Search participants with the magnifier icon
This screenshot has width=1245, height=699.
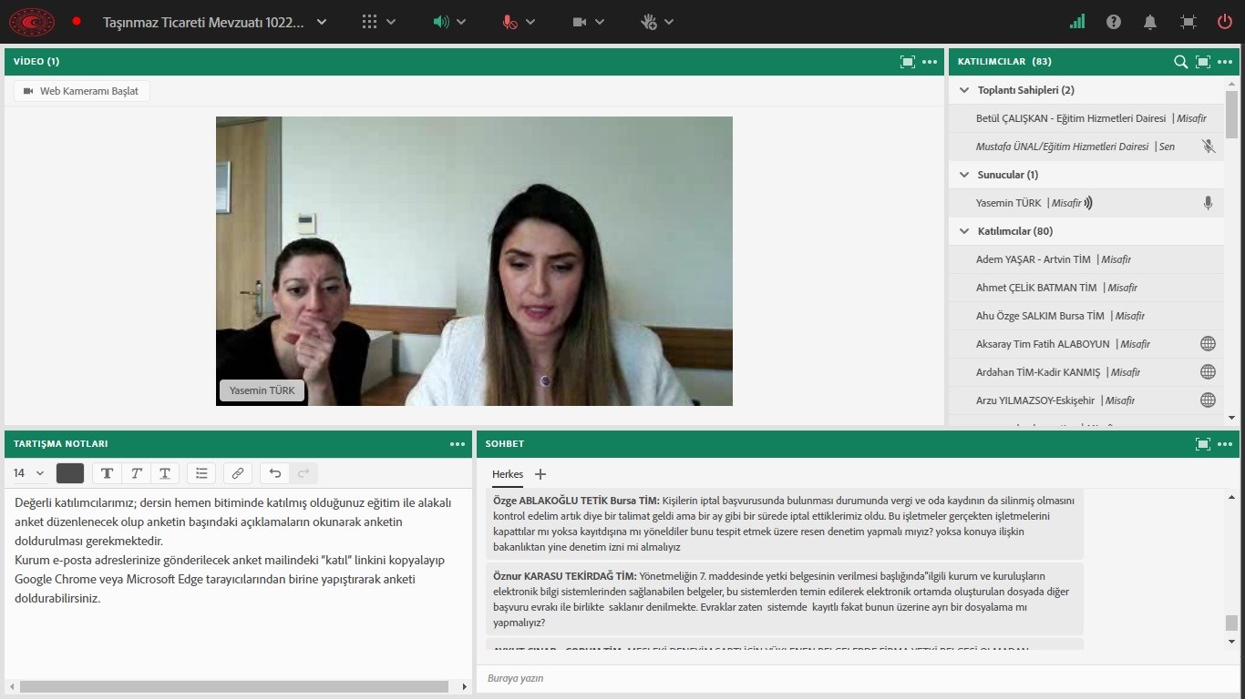pos(1180,62)
